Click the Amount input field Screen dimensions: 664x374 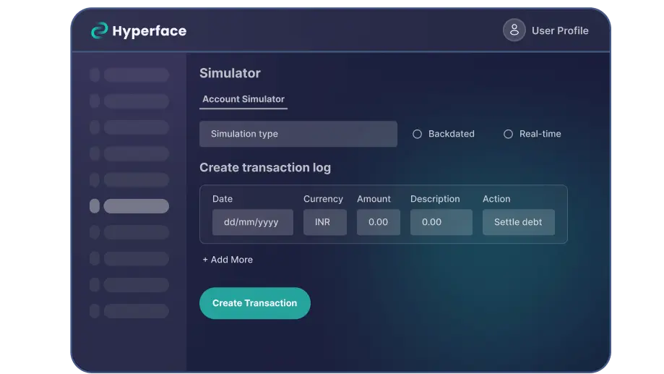point(378,222)
